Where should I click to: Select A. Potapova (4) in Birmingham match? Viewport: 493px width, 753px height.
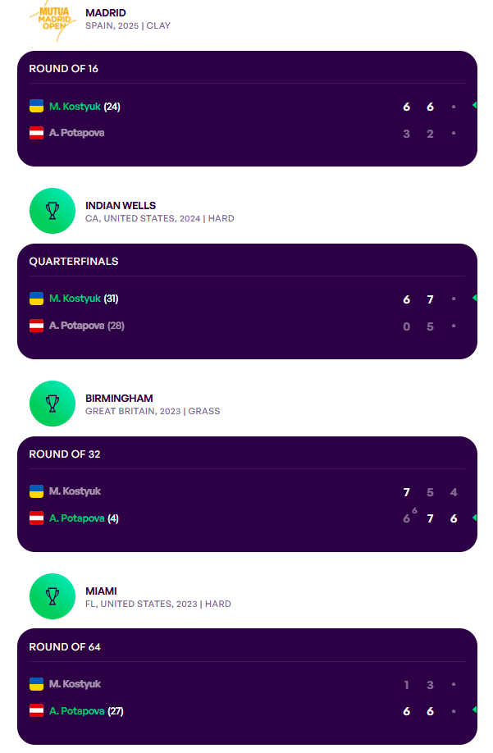click(83, 518)
